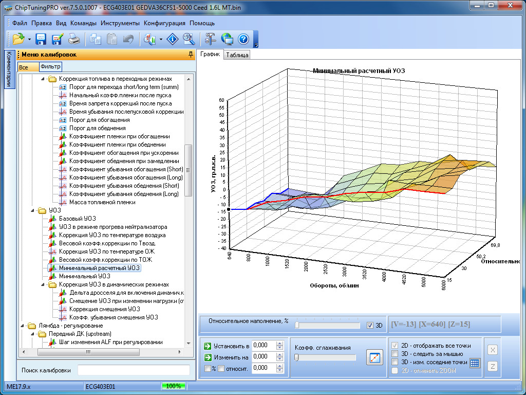
Task: Click the Open file folder icon
Action: (x=18, y=39)
